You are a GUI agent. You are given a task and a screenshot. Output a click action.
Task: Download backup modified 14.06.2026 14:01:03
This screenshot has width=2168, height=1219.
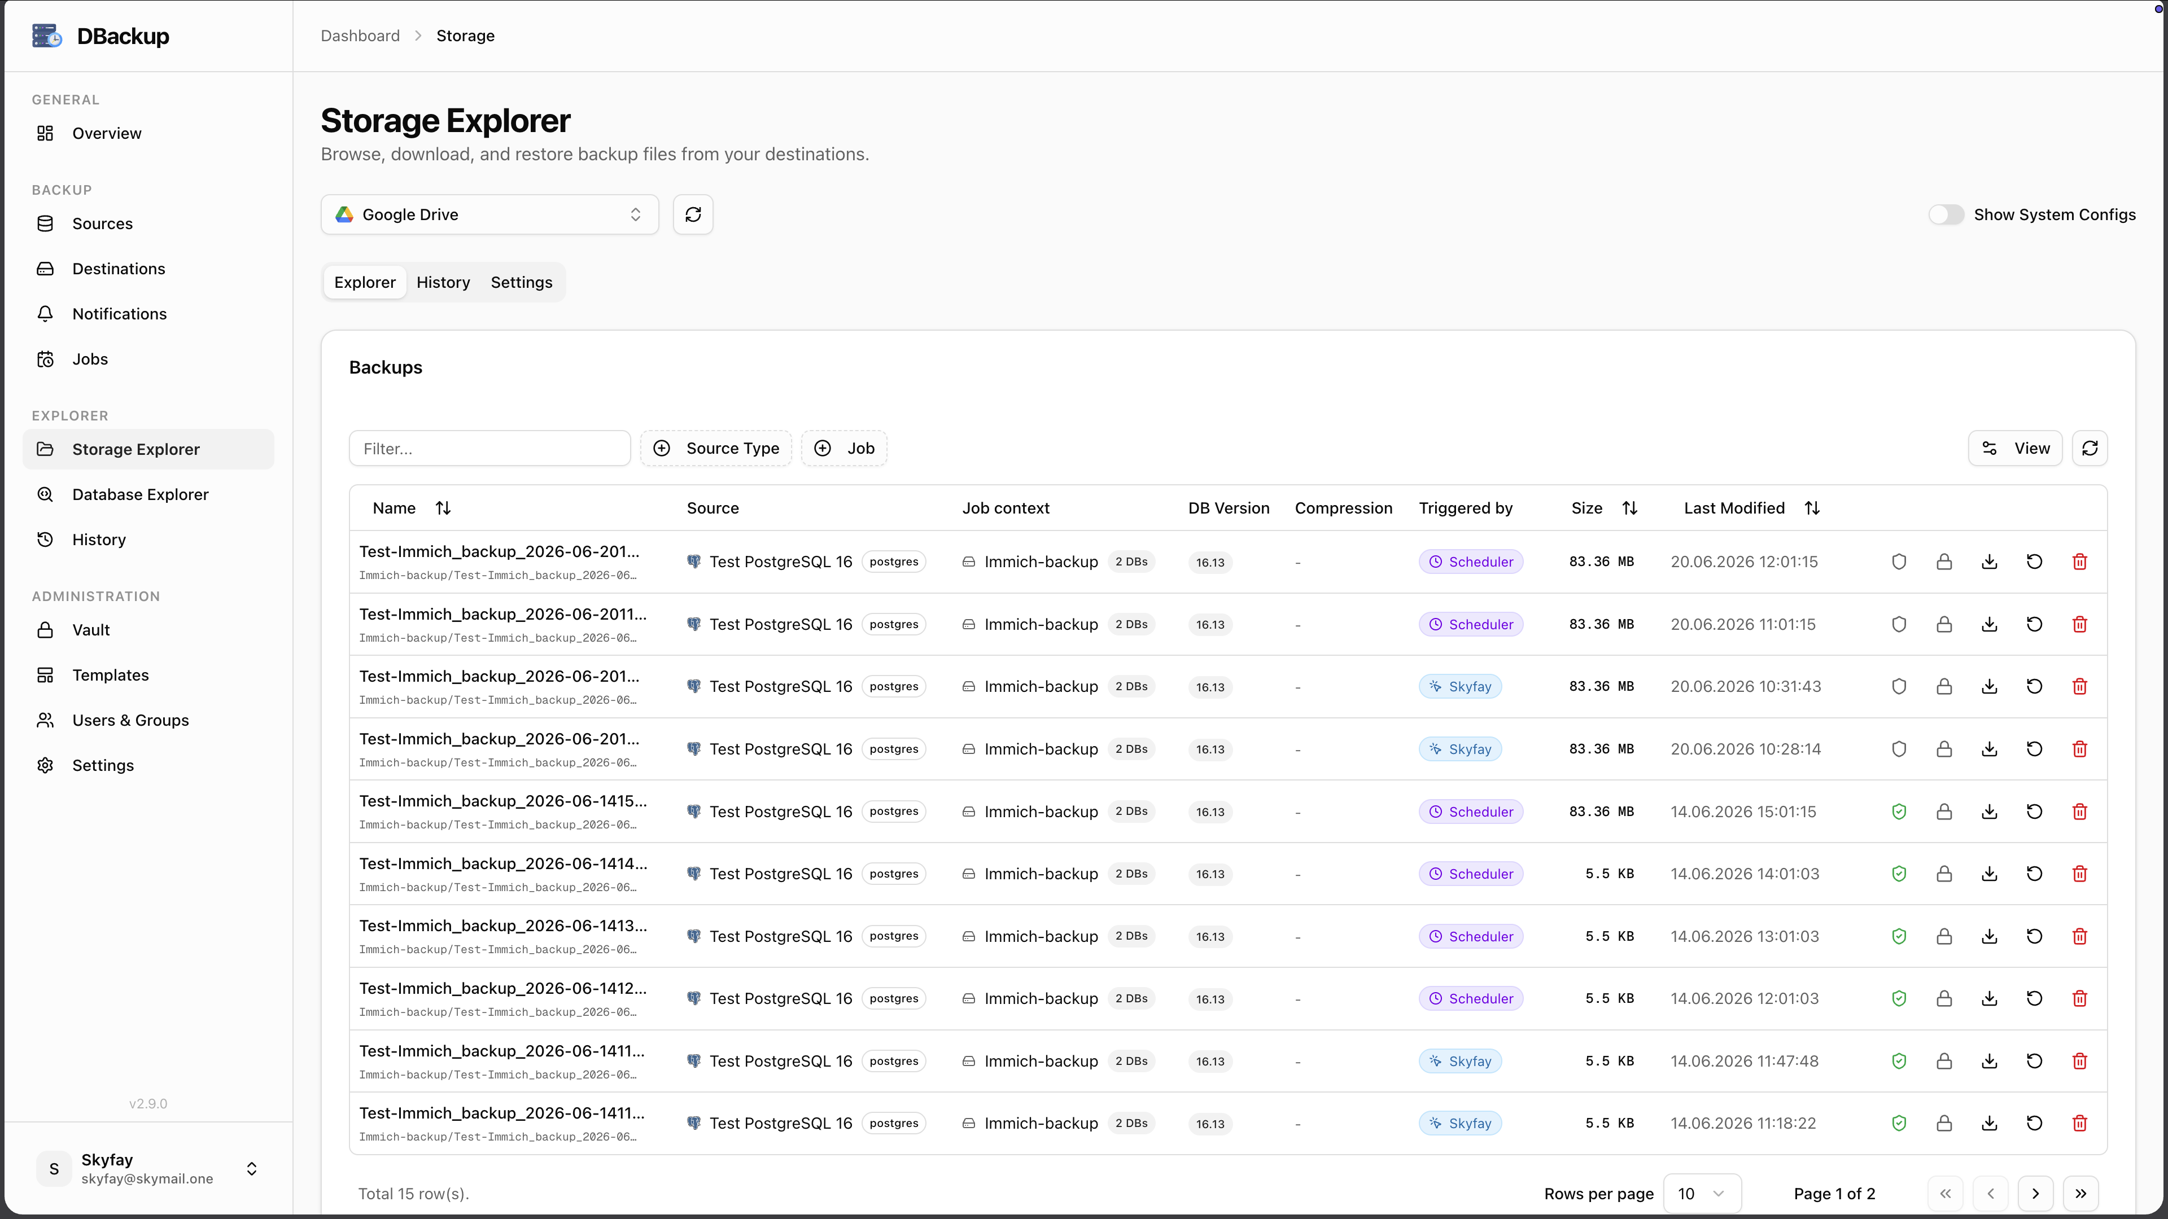point(1990,874)
